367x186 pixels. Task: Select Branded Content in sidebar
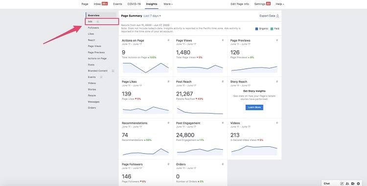coord(97,71)
